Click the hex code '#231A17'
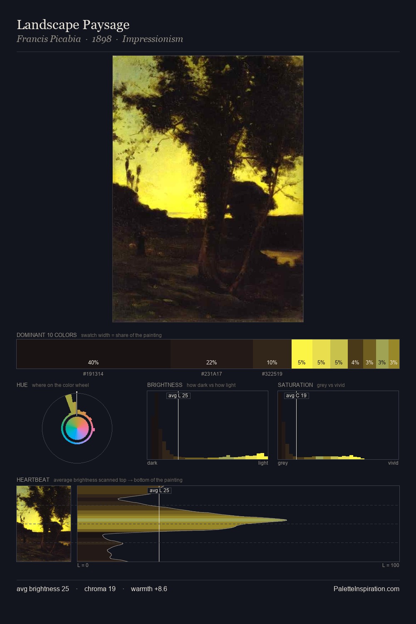 tap(212, 374)
